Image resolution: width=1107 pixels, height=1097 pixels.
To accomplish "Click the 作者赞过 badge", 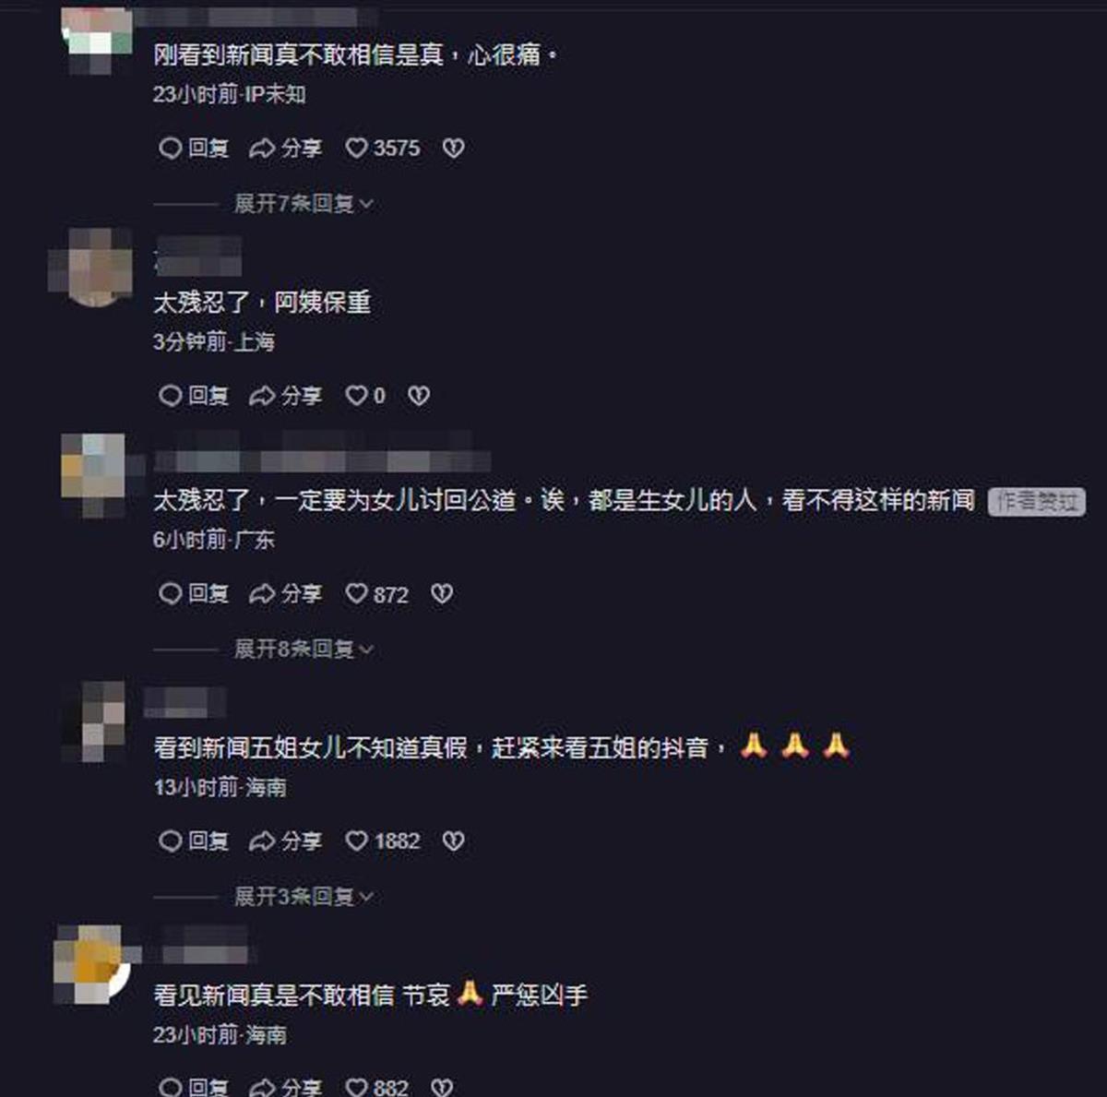I will [x=1037, y=501].
